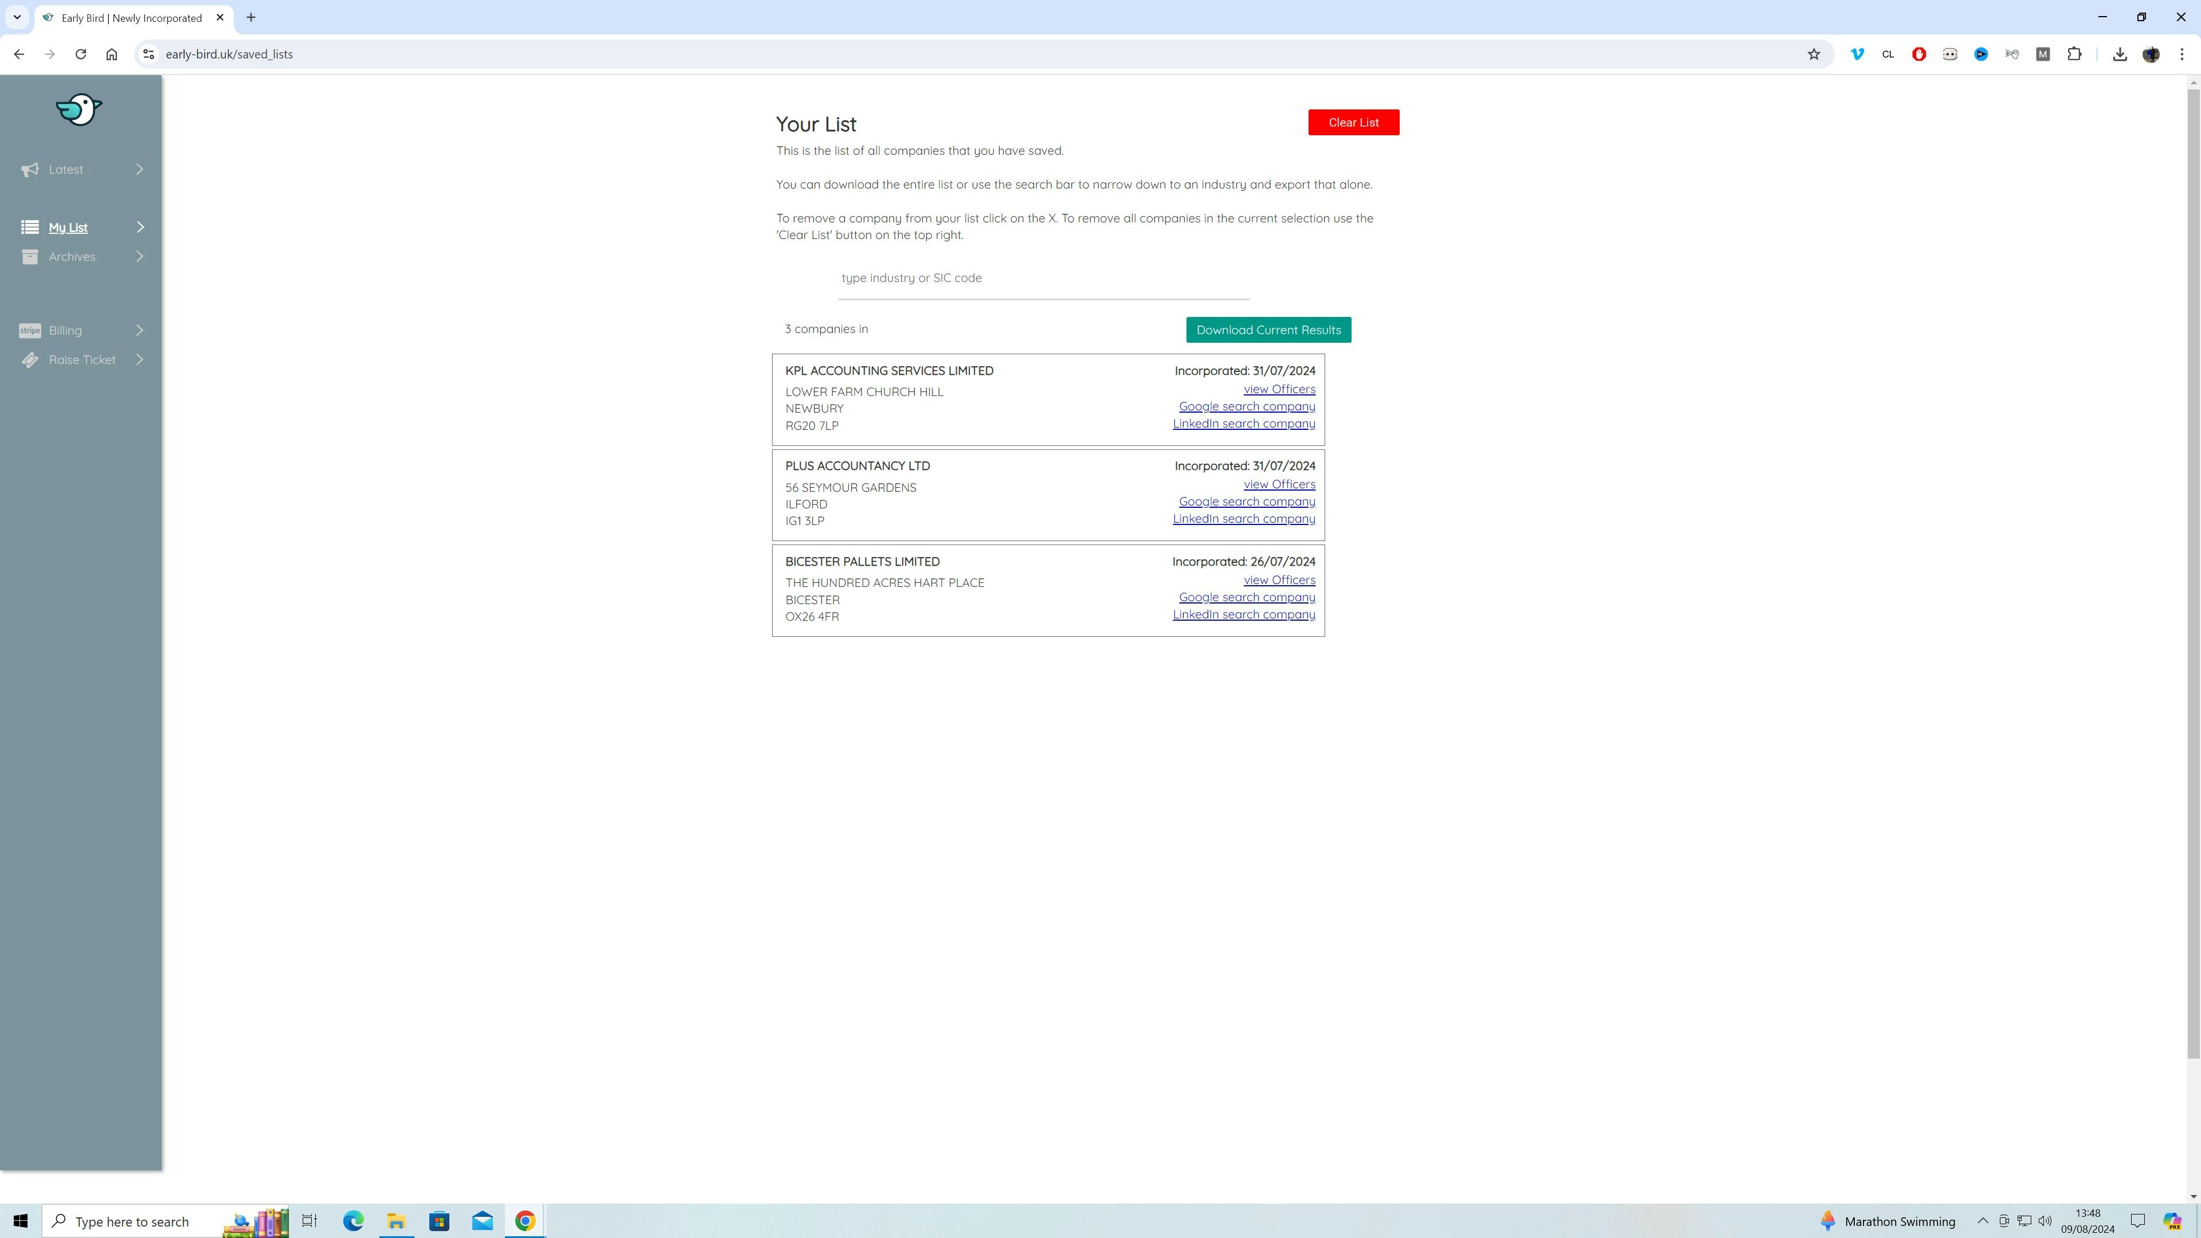Viewport: 2201px width, 1238px height.
Task: LinkedIn search KPL Accounting Services company
Action: click(1243, 423)
